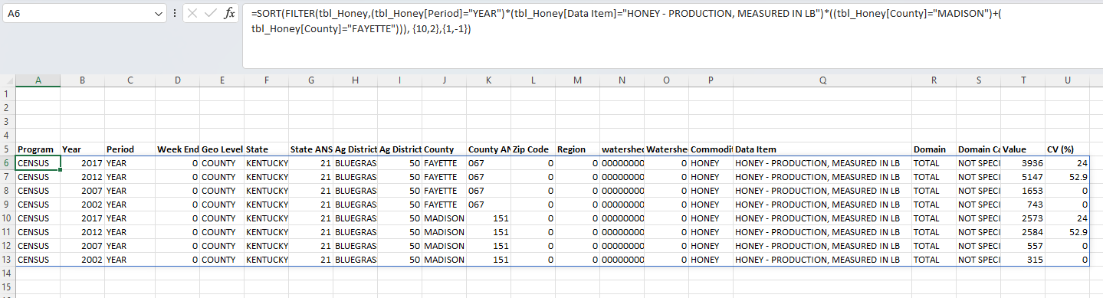Image resolution: width=1103 pixels, height=298 pixels.
Task: Click the first MADISON cell in County column
Action: (444, 218)
